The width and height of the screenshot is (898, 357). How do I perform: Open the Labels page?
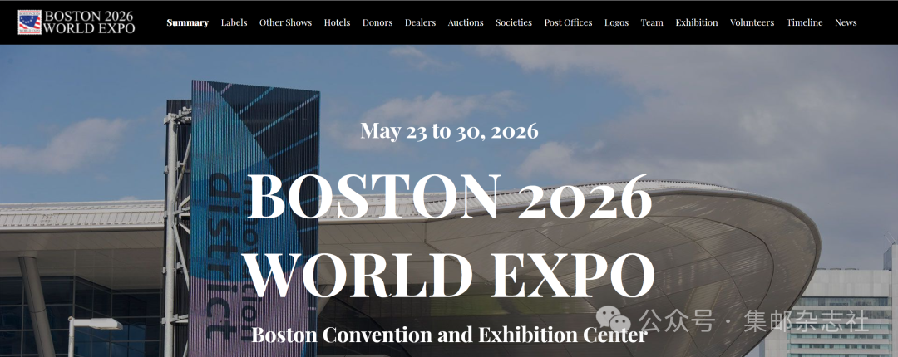pyautogui.click(x=234, y=23)
